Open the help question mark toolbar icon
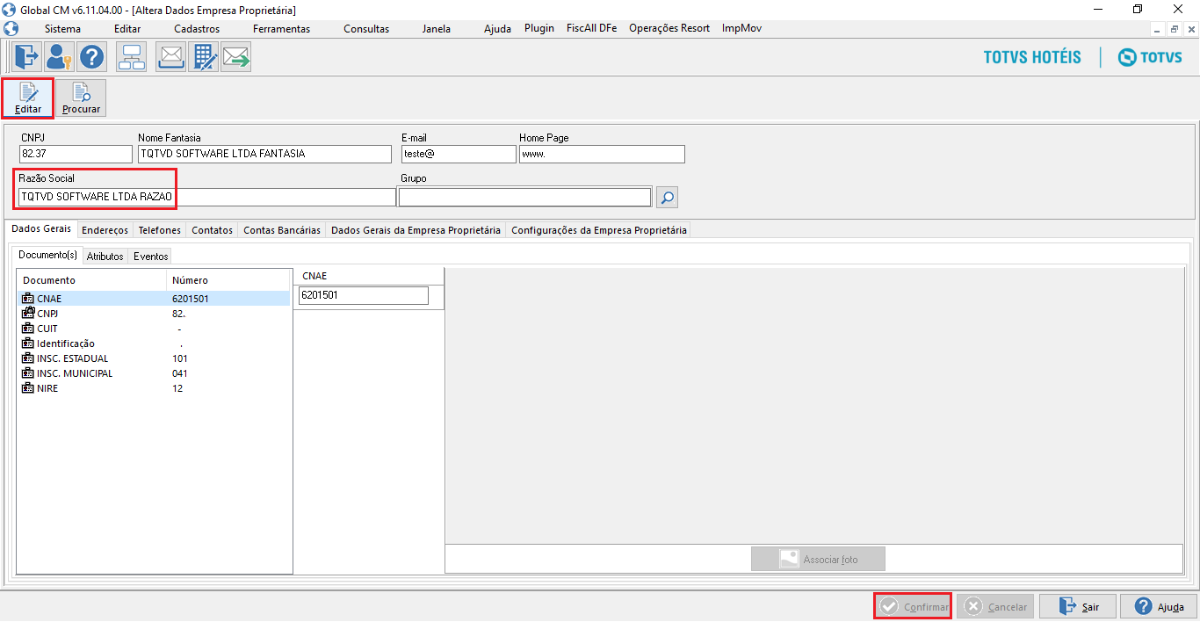 [91, 57]
